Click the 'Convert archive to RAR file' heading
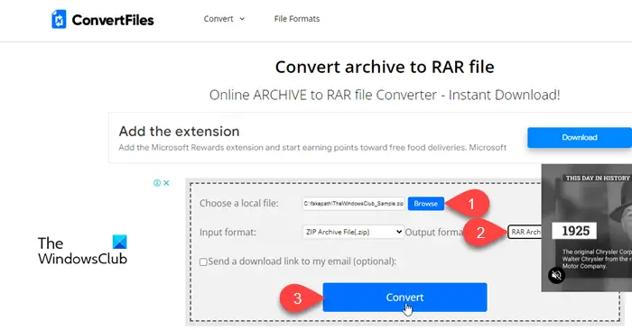 pos(385,67)
